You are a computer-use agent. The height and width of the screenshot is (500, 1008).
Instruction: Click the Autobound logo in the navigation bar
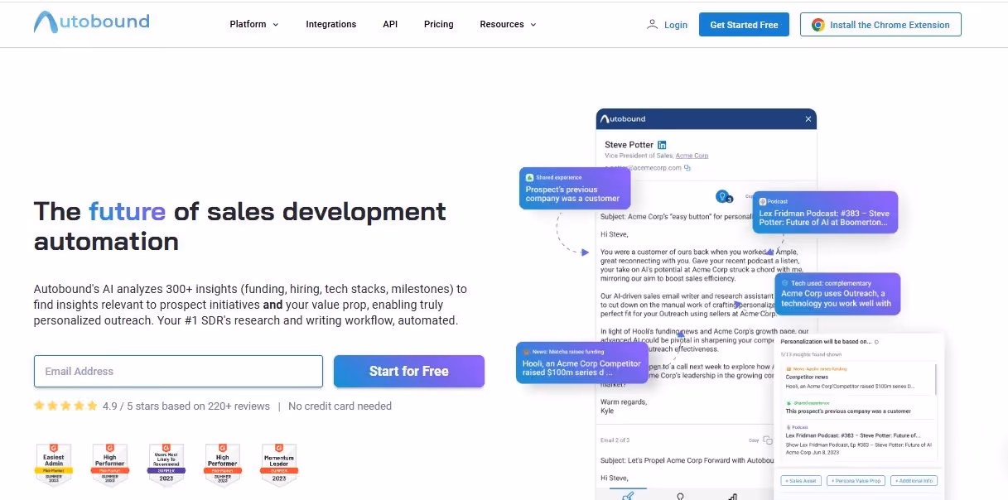coord(91,23)
